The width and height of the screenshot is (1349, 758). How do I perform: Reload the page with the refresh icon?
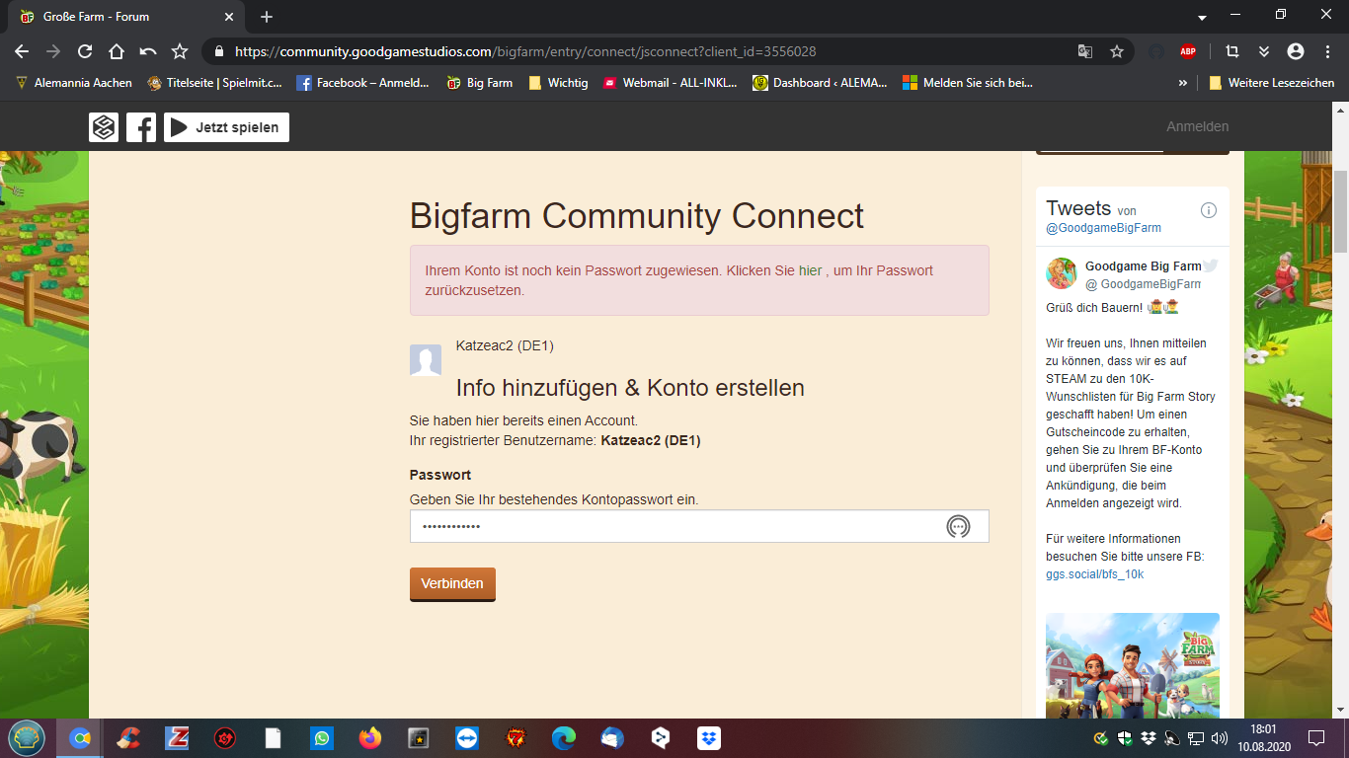85,51
